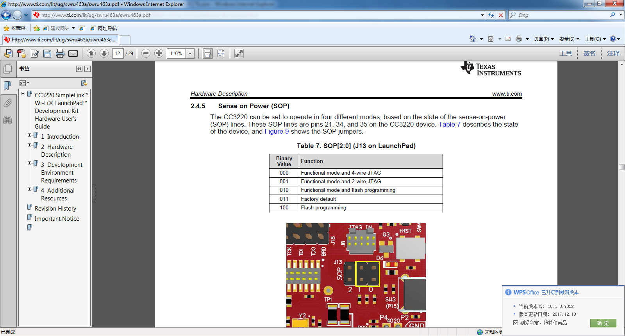Click the zoom percentage field showing 110%
The width and height of the screenshot is (625, 336).
(177, 54)
